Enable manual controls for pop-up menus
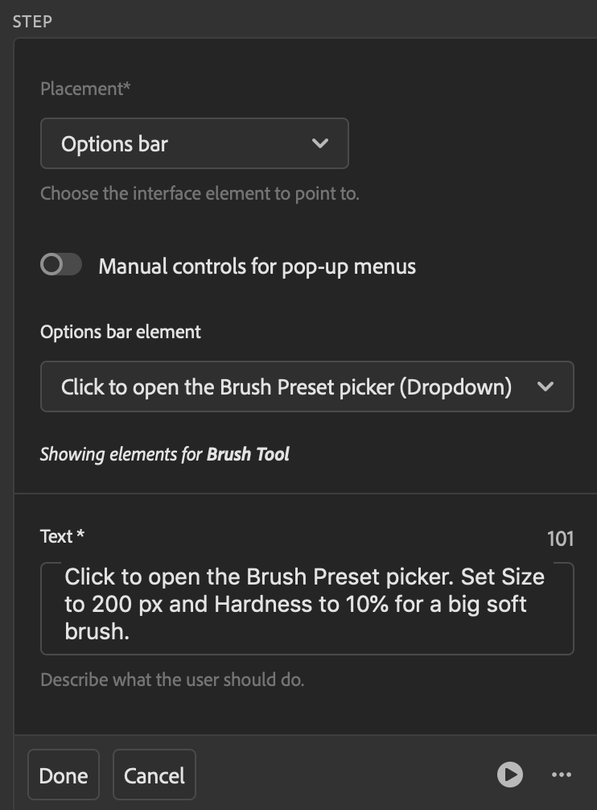This screenshot has width=597, height=810. [x=61, y=265]
